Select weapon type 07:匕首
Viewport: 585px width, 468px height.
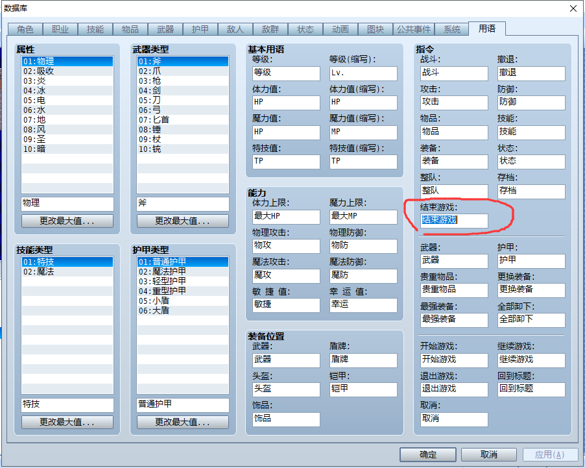pos(183,119)
